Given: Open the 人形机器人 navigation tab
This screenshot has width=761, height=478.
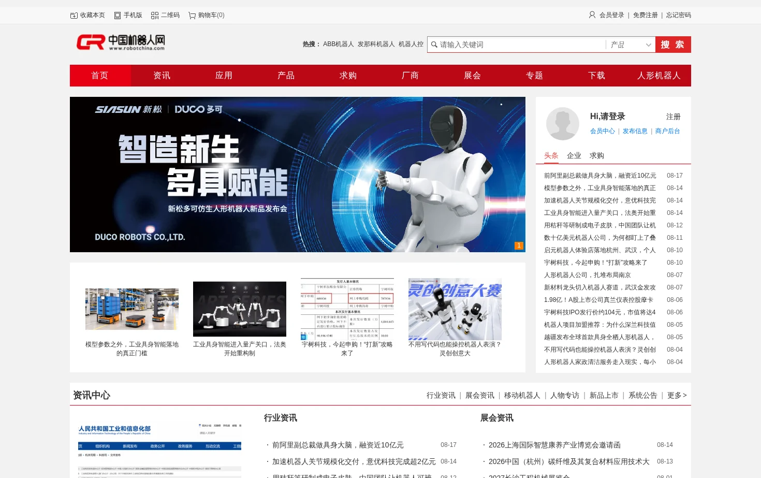Looking at the screenshot, I should click(659, 76).
